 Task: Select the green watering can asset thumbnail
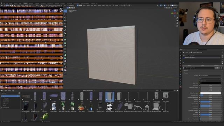44,116
